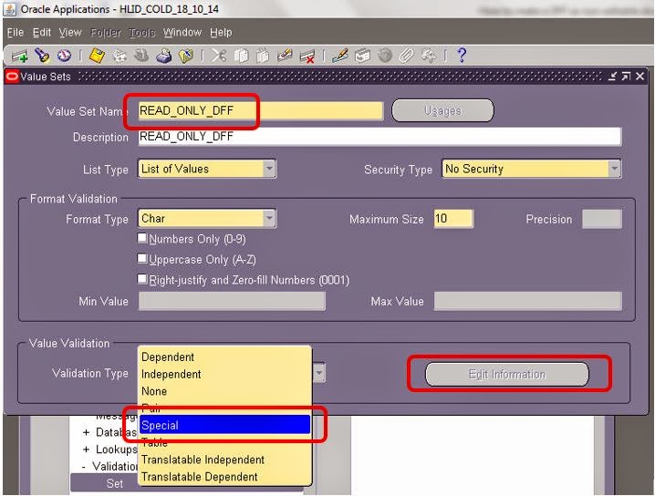Click the Folder Tools toolbar icon

tap(429, 56)
